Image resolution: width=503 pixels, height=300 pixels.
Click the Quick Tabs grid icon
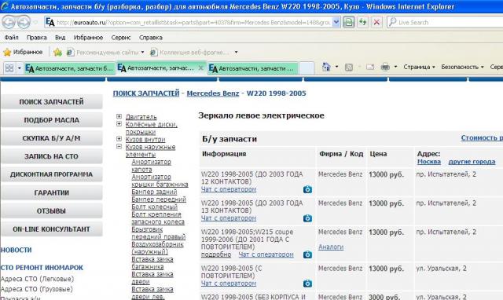[9, 68]
